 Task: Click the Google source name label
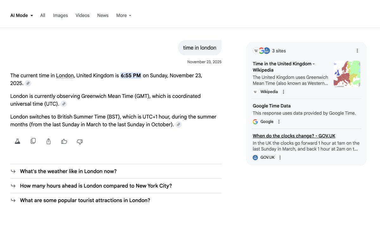click(x=267, y=122)
